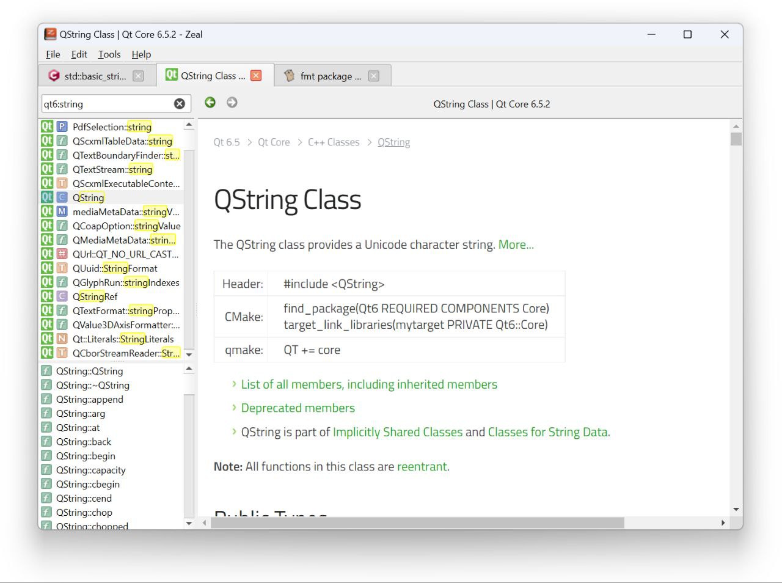This screenshot has width=782, height=583.
Task: Click the Qt icon beside QStringRef
Action: 47,296
